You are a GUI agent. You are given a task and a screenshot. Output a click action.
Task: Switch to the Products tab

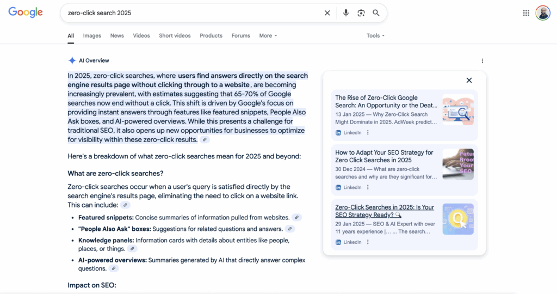click(x=211, y=35)
